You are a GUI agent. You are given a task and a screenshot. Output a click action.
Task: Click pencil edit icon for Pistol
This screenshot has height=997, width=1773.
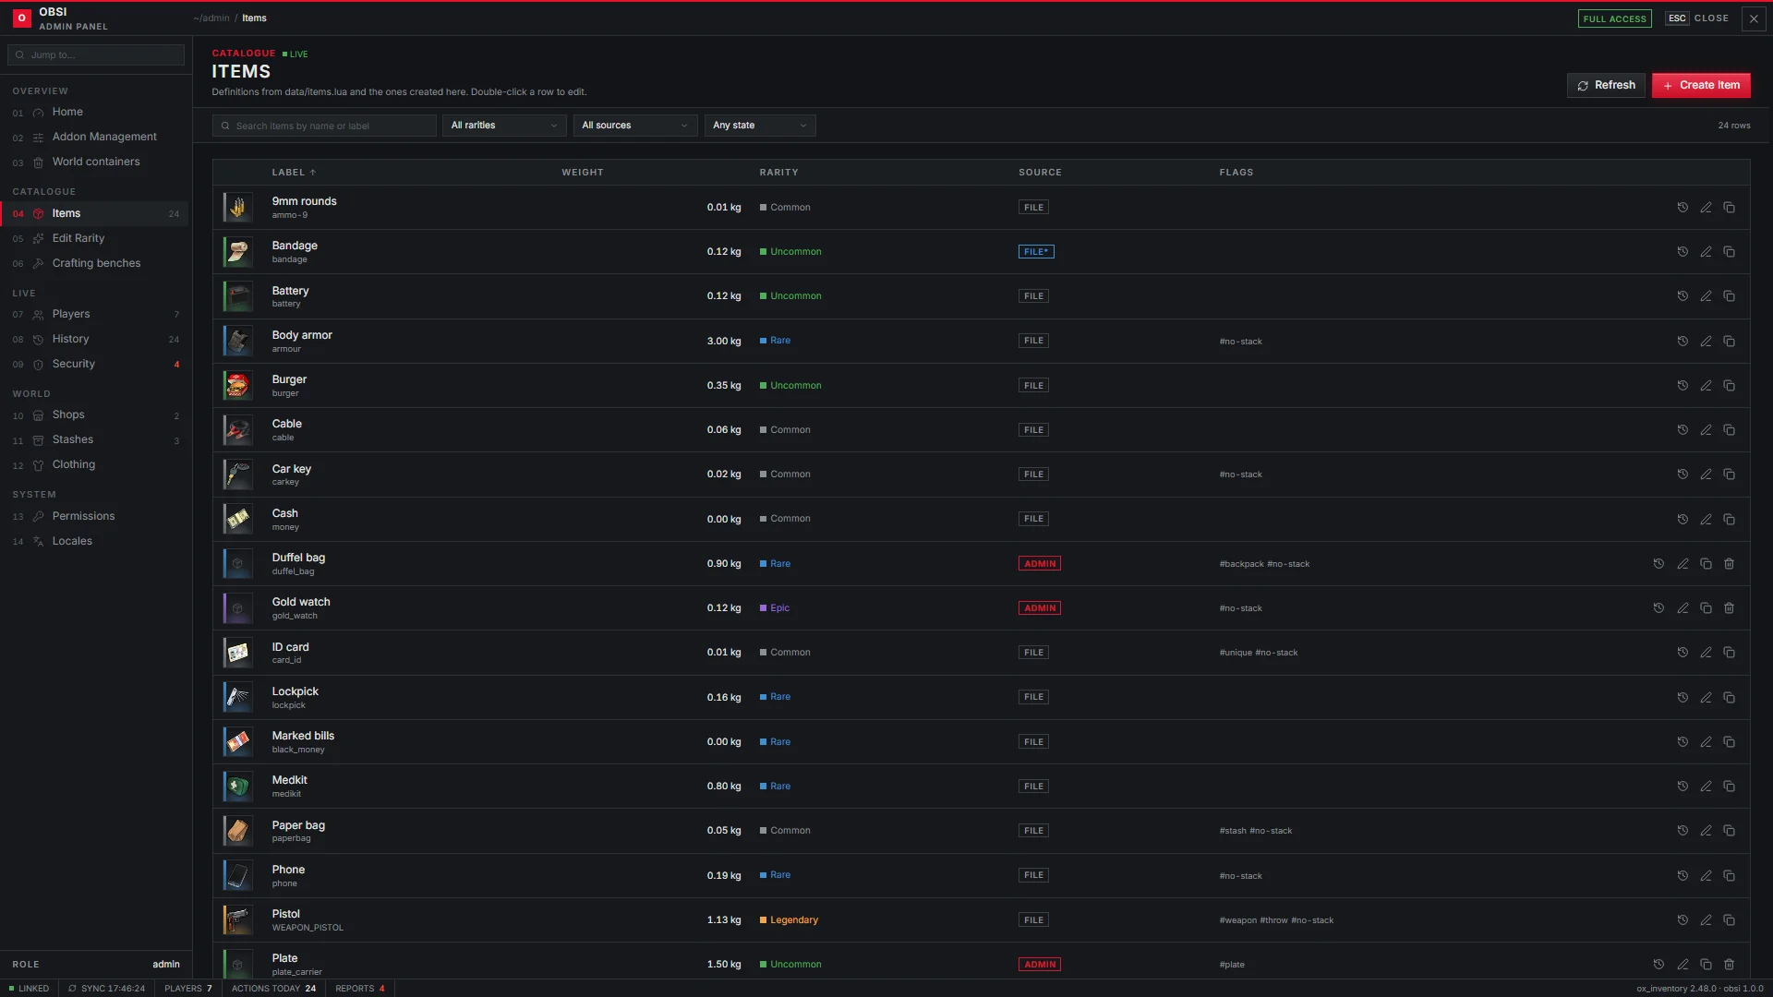[x=1706, y=920]
